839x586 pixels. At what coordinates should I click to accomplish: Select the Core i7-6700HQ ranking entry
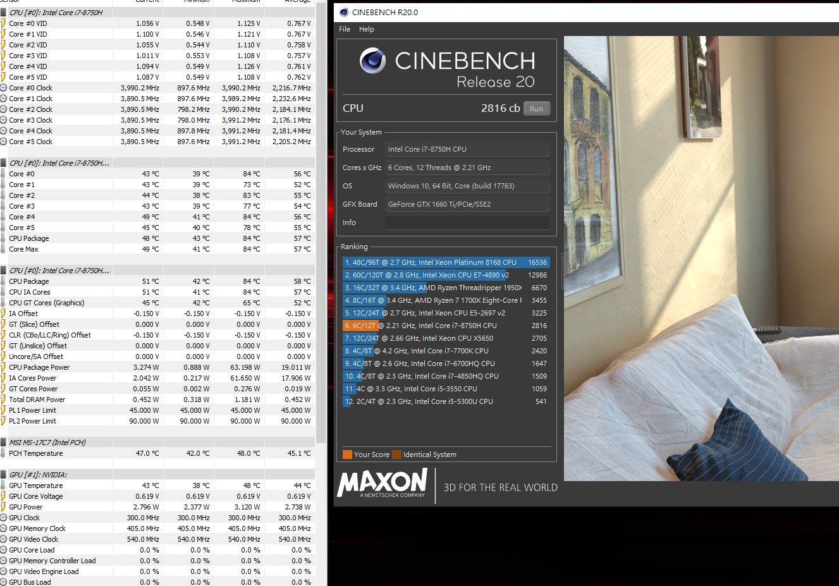(x=446, y=363)
